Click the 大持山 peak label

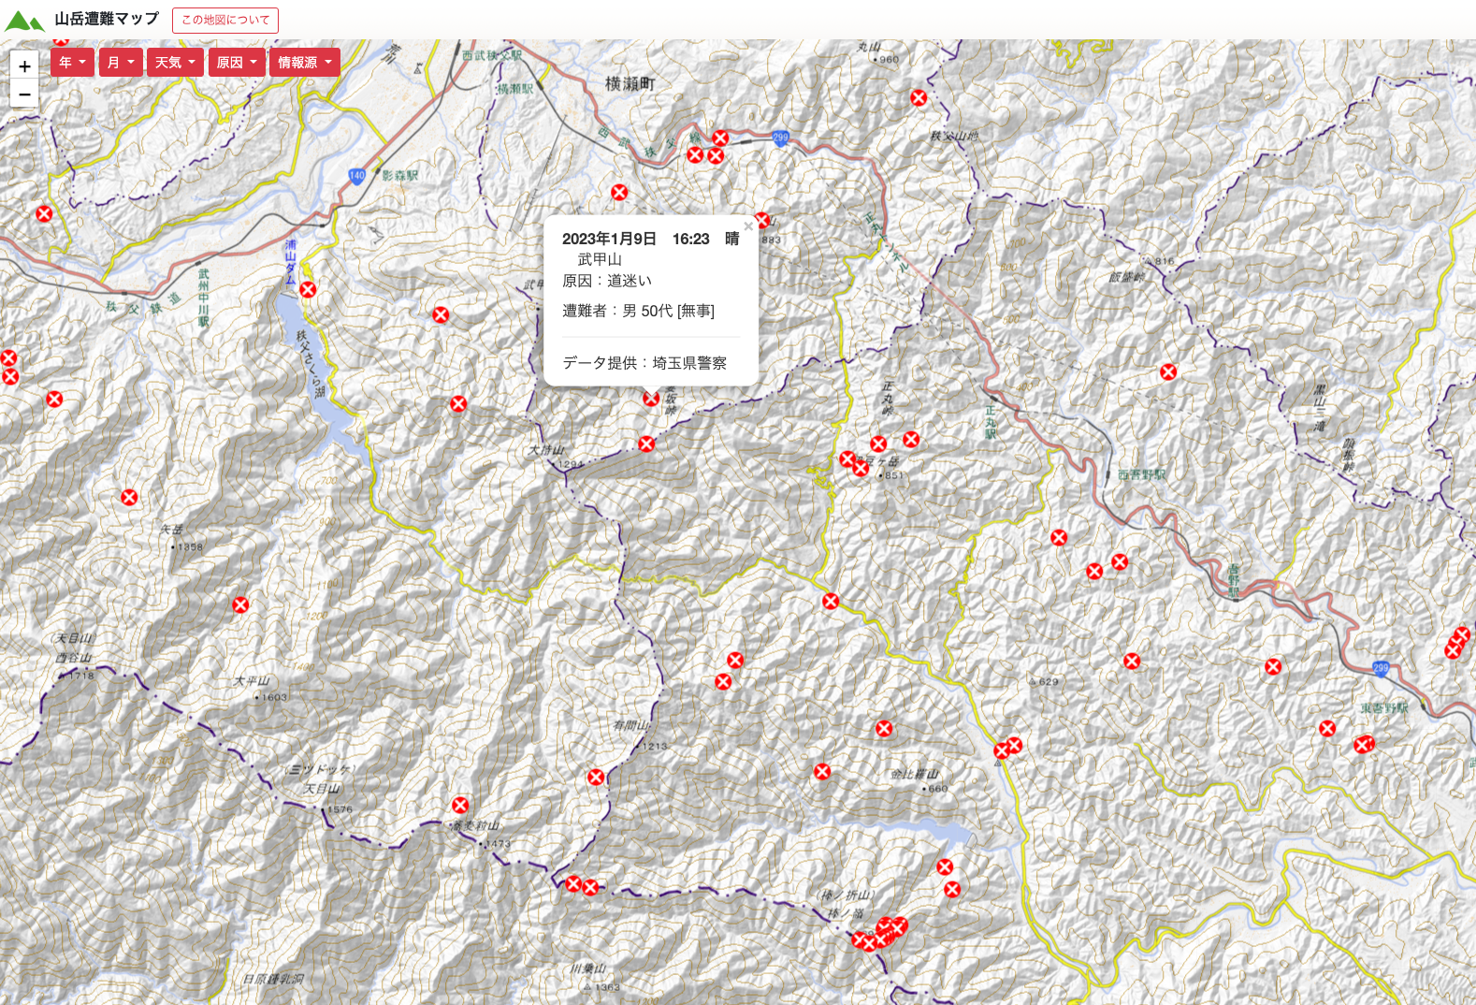pyautogui.click(x=546, y=450)
